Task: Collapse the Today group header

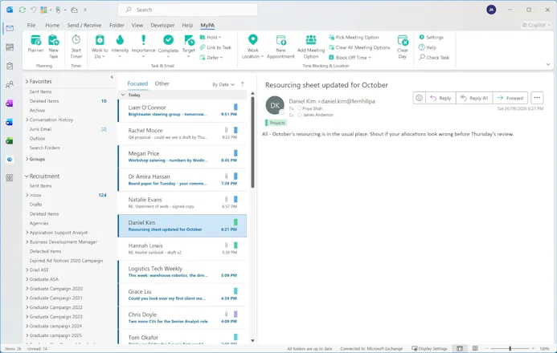Action: point(123,95)
